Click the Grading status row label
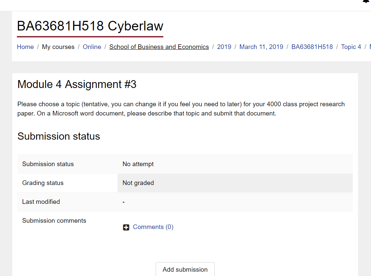The image size is (371, 276). tap(43, 183)
